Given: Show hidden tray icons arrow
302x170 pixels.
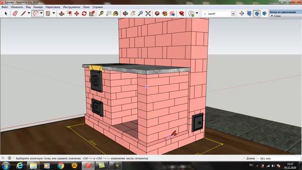Looking at the screenshot, I should [257, 166].
